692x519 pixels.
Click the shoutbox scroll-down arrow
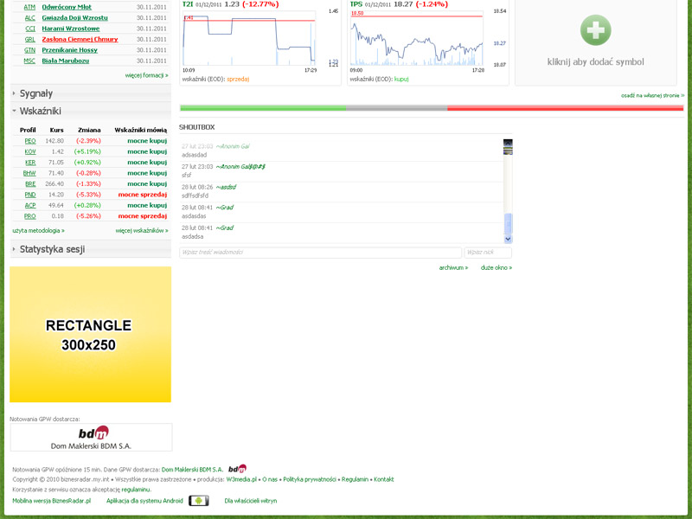tap(508, 239)
